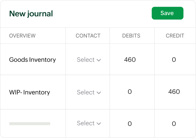Viewport: 196px width, 138px height.
Task: Click chevron arrow in Goods Inventory row
Action: coord(99,60)
